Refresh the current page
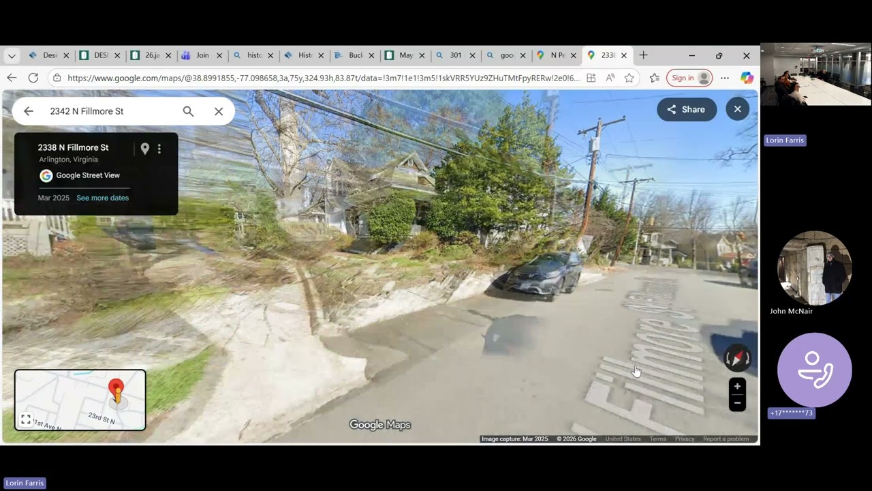 pos(33,78)
